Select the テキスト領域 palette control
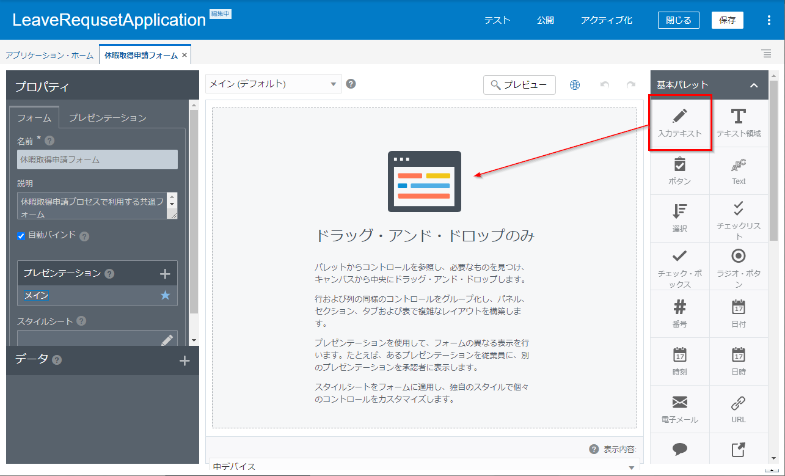Viewport: 785px width, 476px height. coord(739,123)
